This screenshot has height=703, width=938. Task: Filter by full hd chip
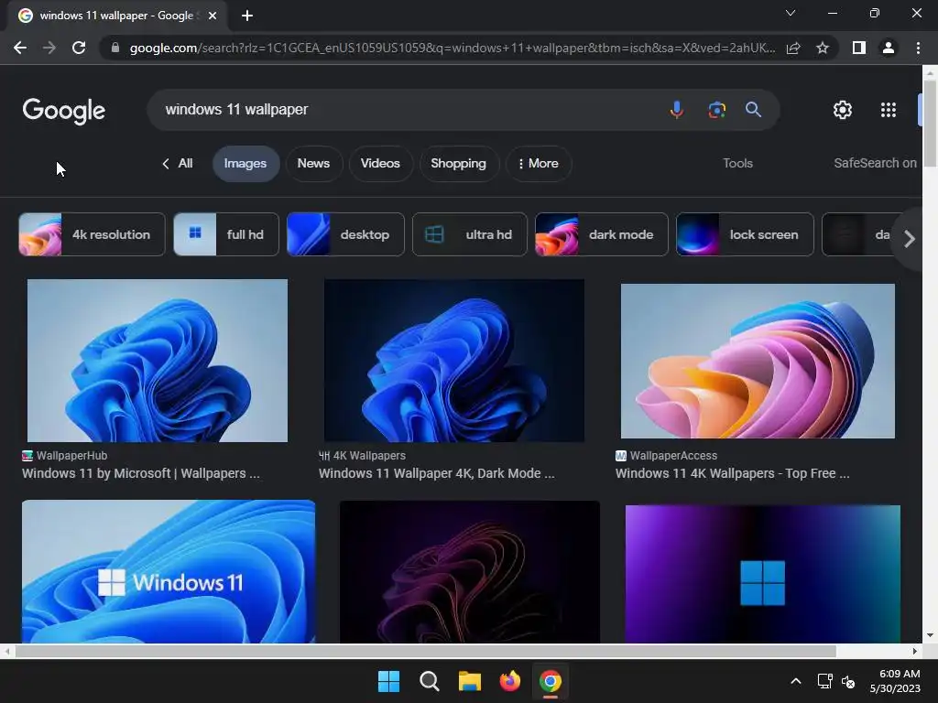click(x=226, y=234)
